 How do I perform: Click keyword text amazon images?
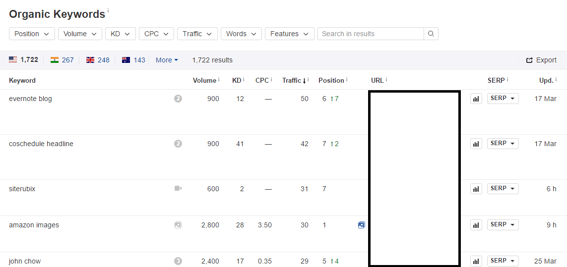coord(34,225)
